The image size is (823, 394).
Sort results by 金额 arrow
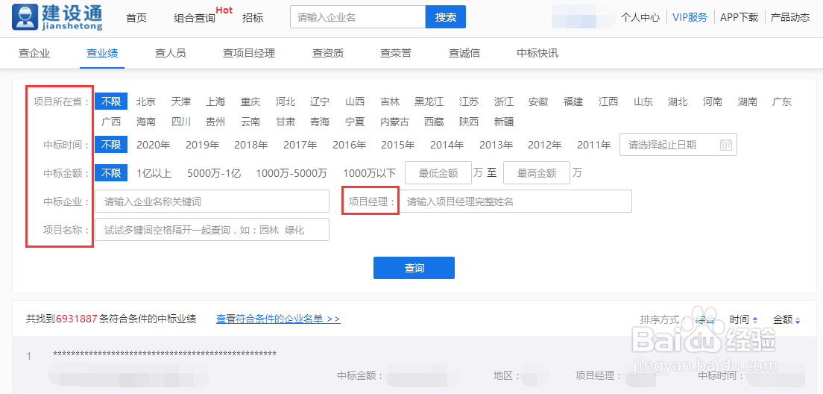(x=798, y=319)
